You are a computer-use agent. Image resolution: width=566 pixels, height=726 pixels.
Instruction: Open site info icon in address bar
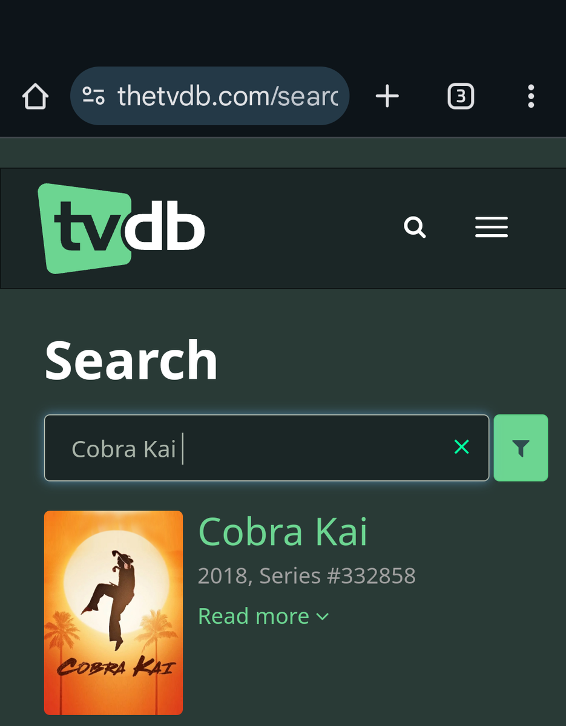pyautogui.click(x=94, y=96)
